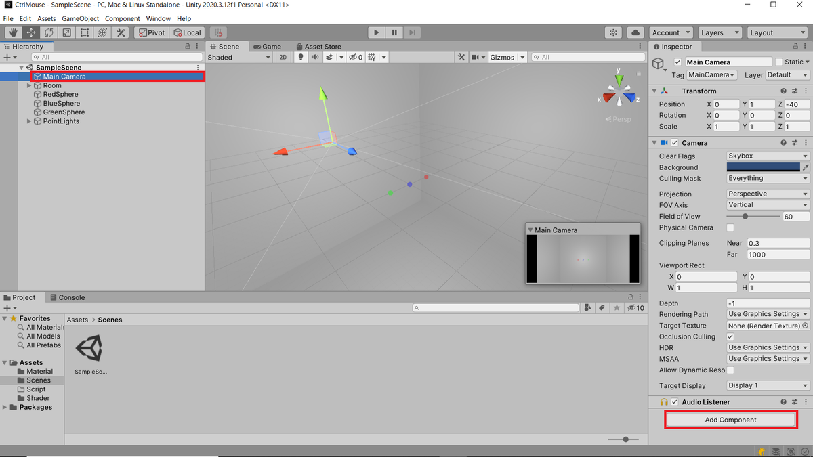Click the Step frame button
The image size is (813, 457).
412,32
